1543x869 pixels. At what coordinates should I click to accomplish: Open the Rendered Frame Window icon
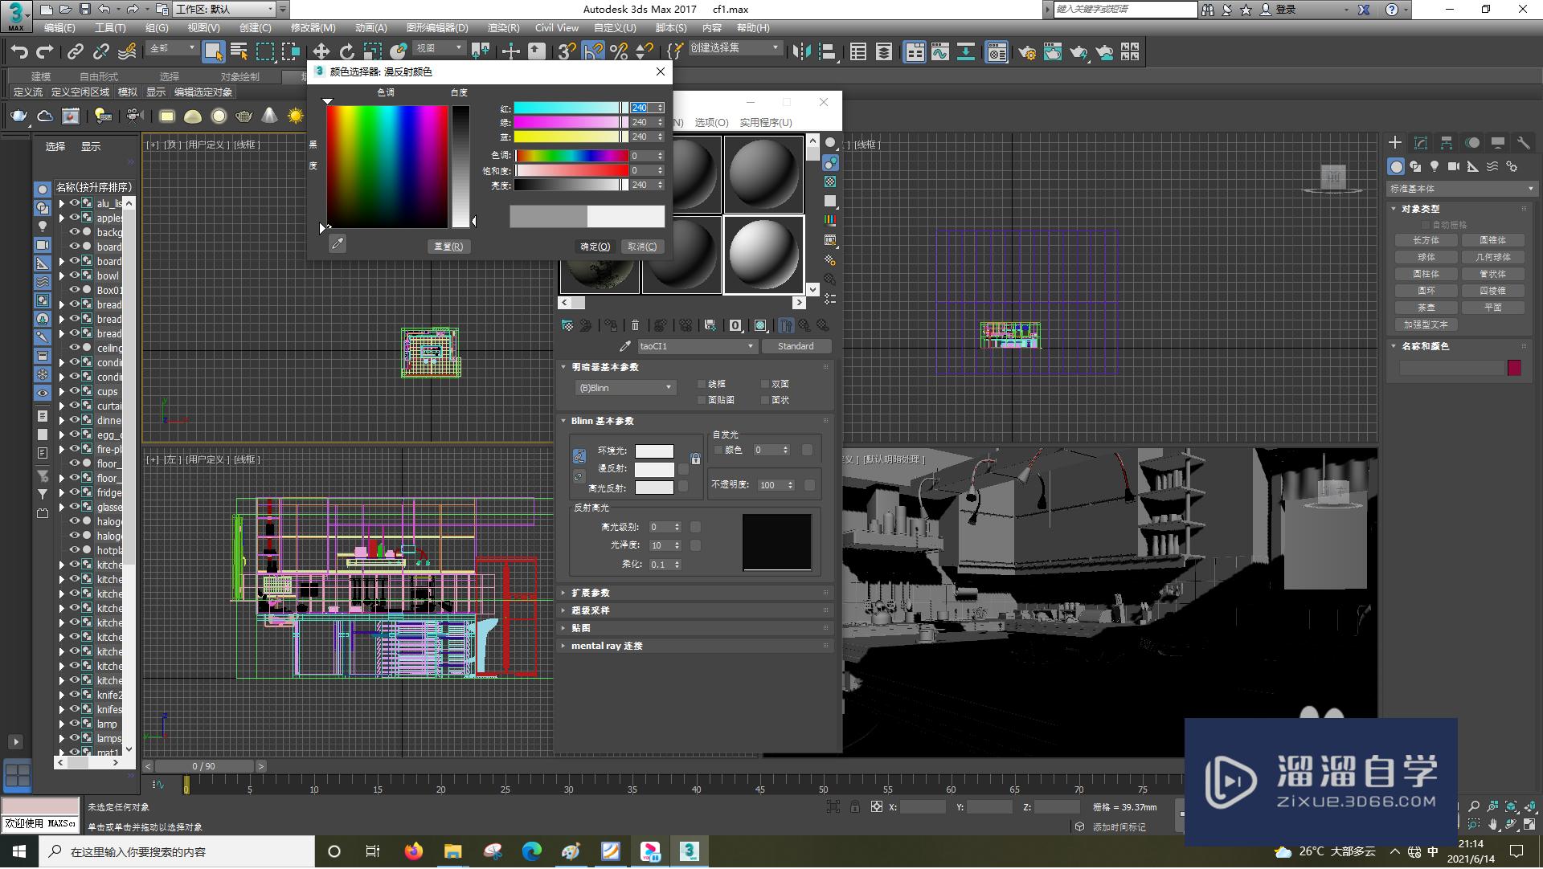pyautogui.click(x=1052, y=52)
